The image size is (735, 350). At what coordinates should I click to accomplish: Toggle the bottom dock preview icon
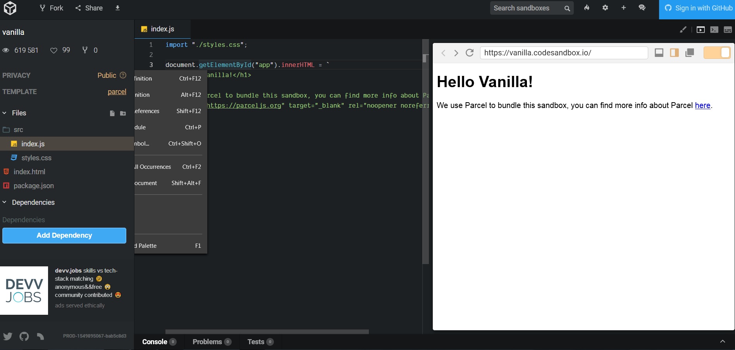pyautogui.click(x=659, y=53)
